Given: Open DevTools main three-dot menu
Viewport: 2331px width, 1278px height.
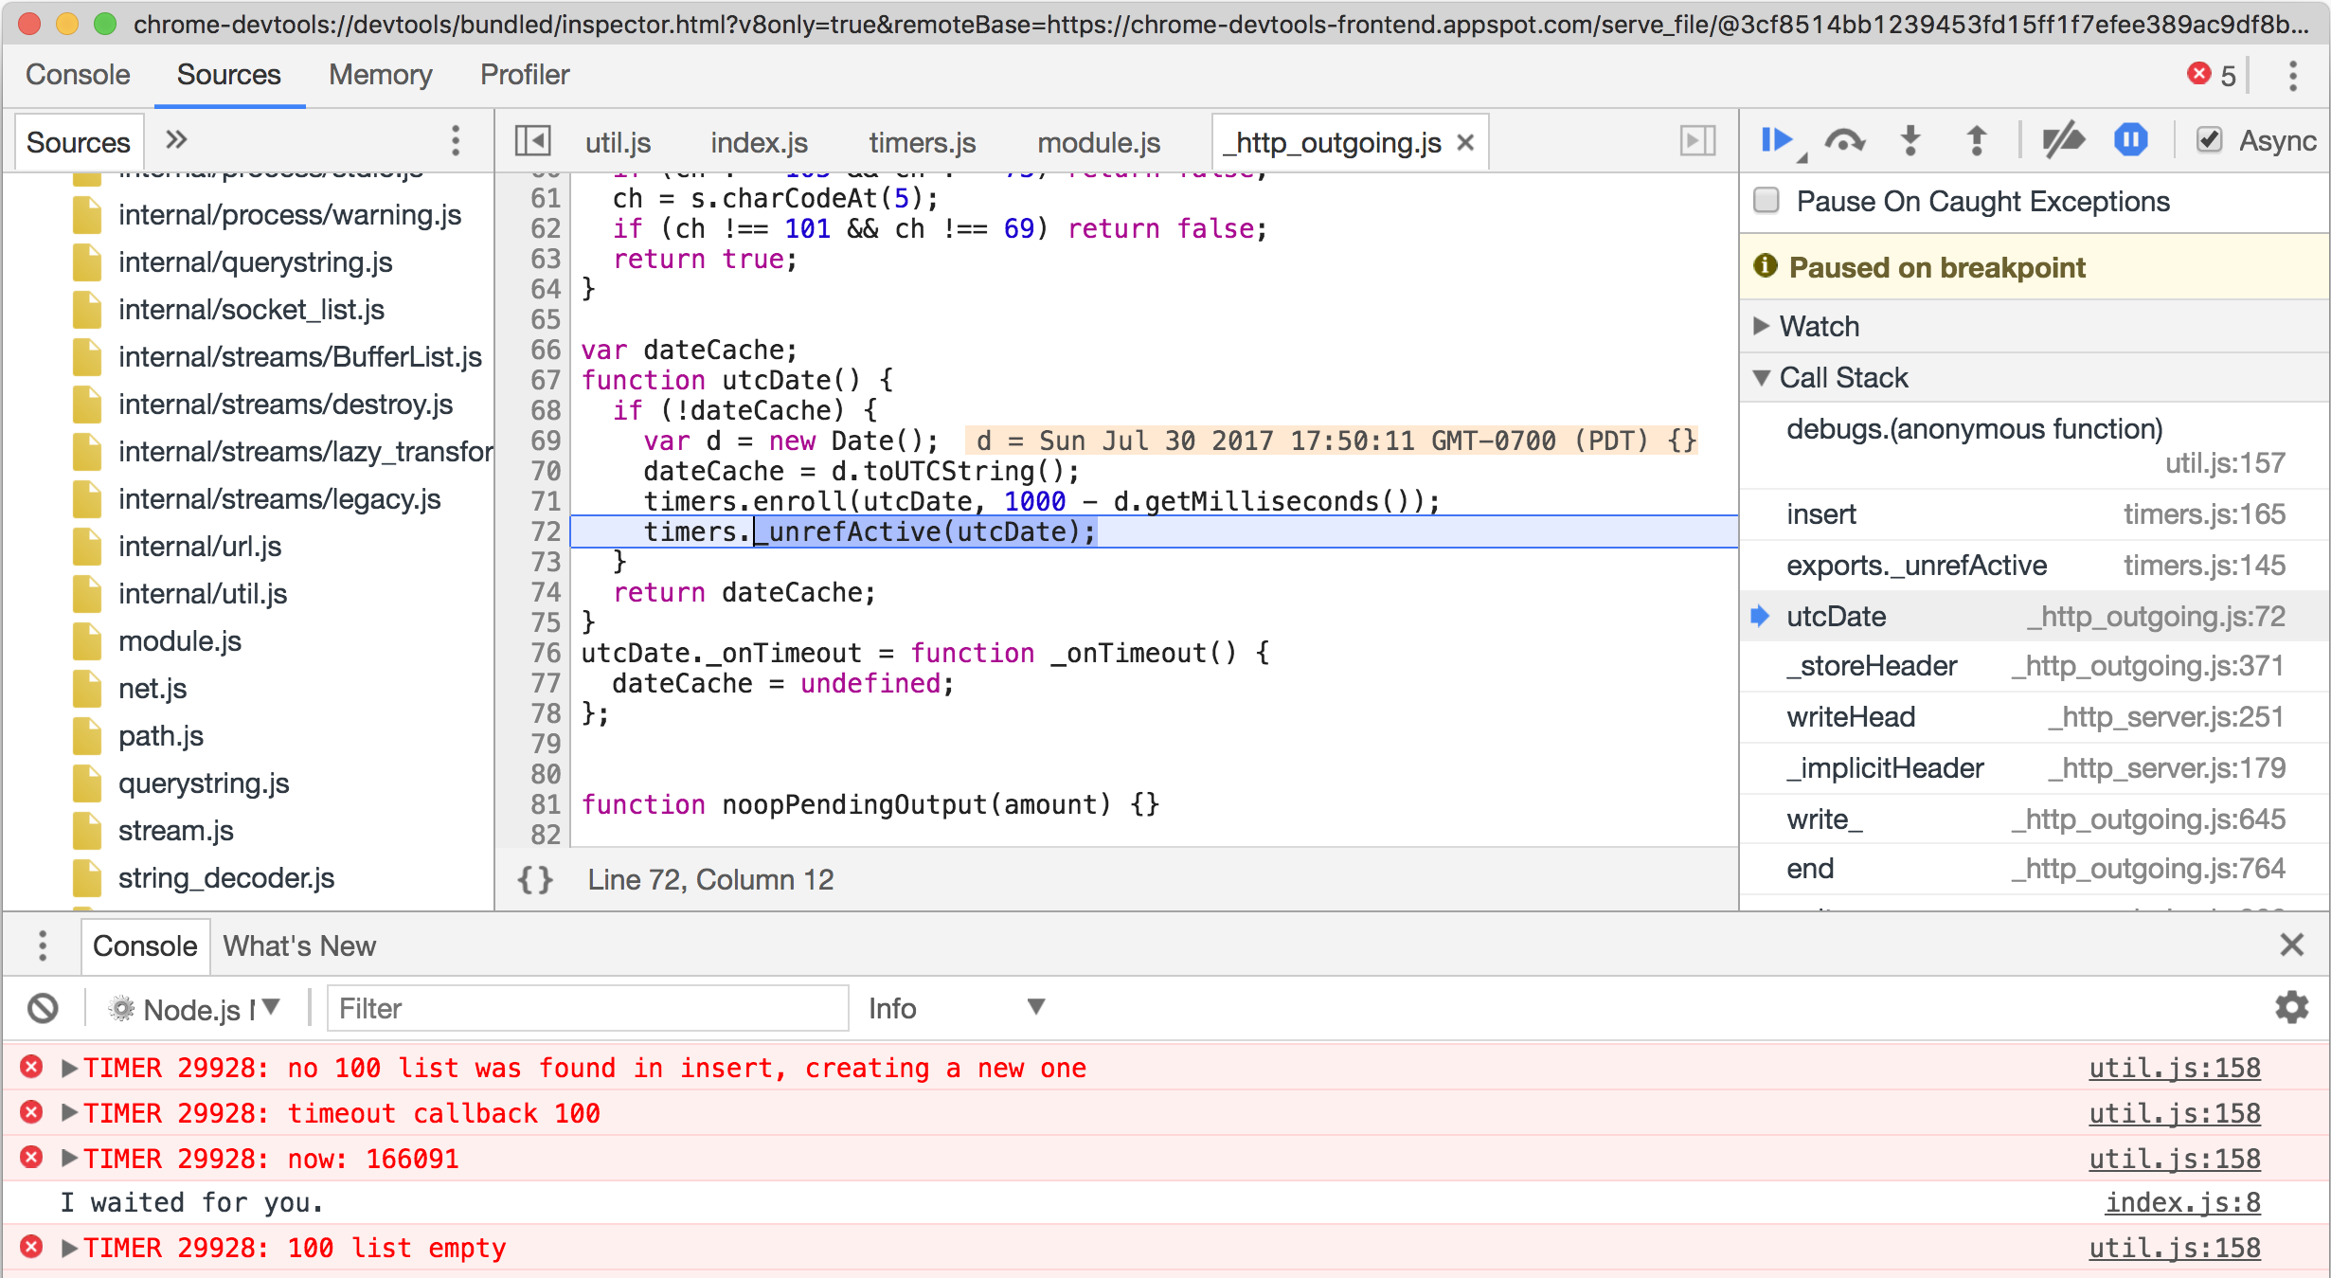Looking at the screenshot, I should pos(2292,76).
